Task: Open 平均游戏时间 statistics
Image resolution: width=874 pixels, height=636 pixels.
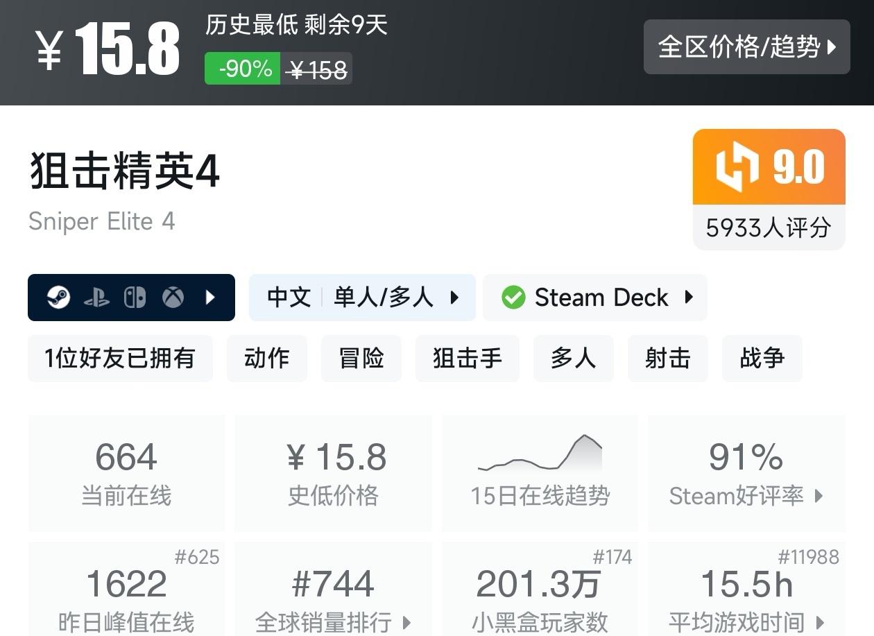Action: (746, 596)
